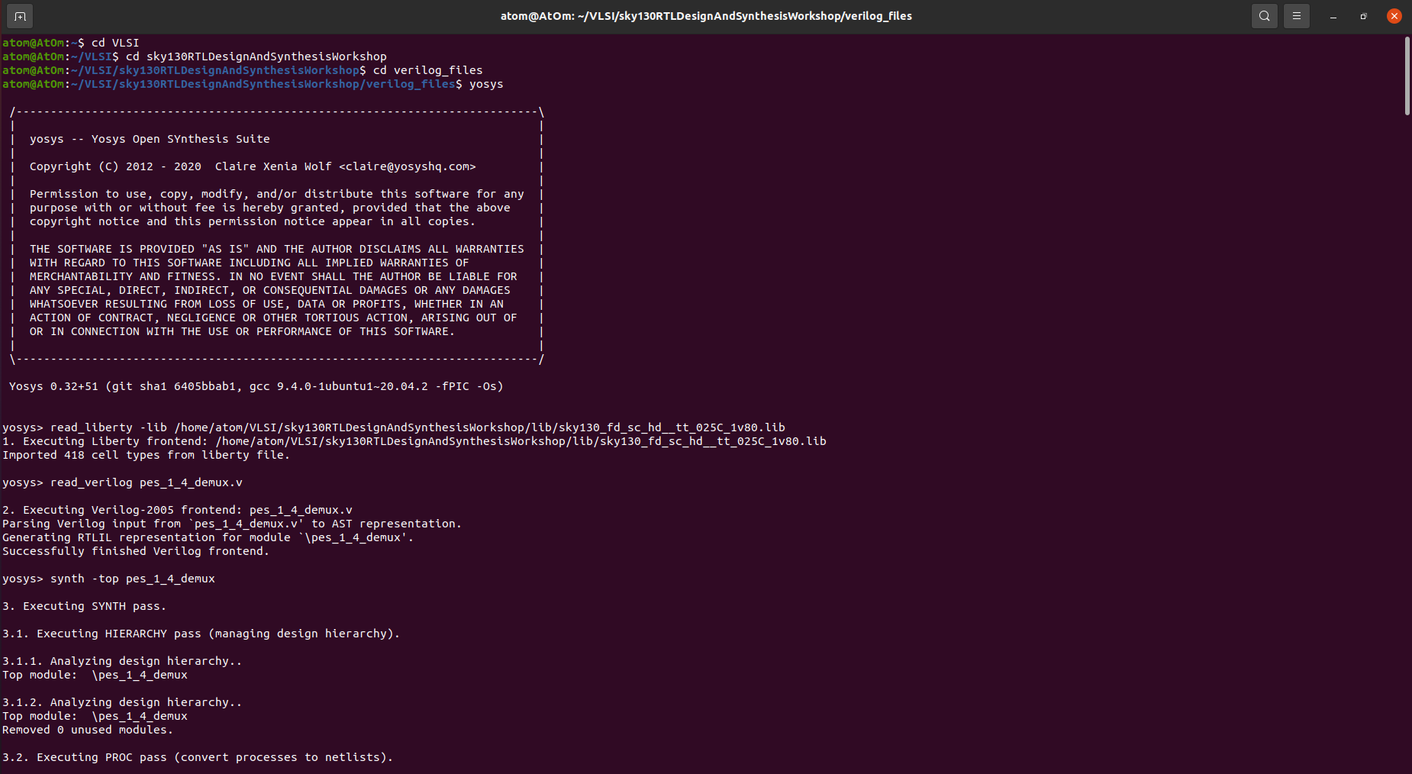1412x774 pixels.
Task: Restore the Terminal window size
Action: (x=1363, y=15)
